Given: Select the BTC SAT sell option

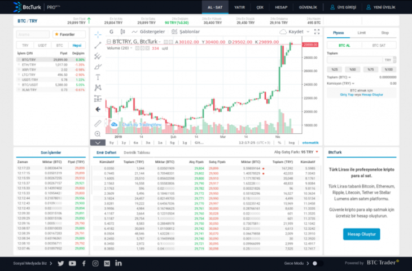Looking at the screenshot, I should (x=379, y=46).
